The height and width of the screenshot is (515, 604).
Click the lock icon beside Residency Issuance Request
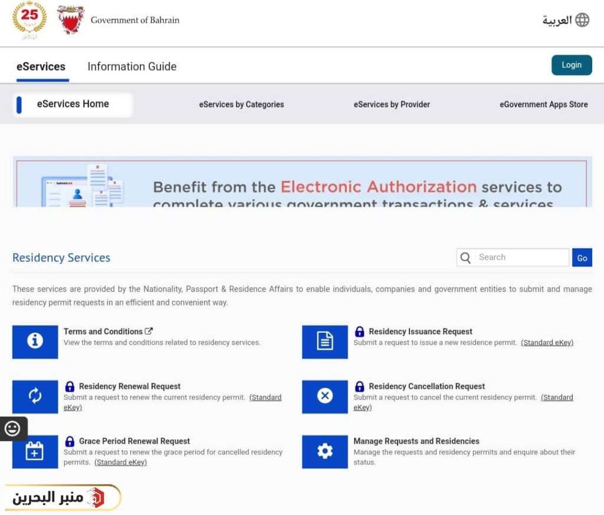[x=359, y=331]
